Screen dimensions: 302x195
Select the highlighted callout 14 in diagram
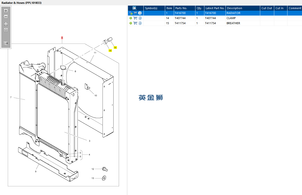110,51
